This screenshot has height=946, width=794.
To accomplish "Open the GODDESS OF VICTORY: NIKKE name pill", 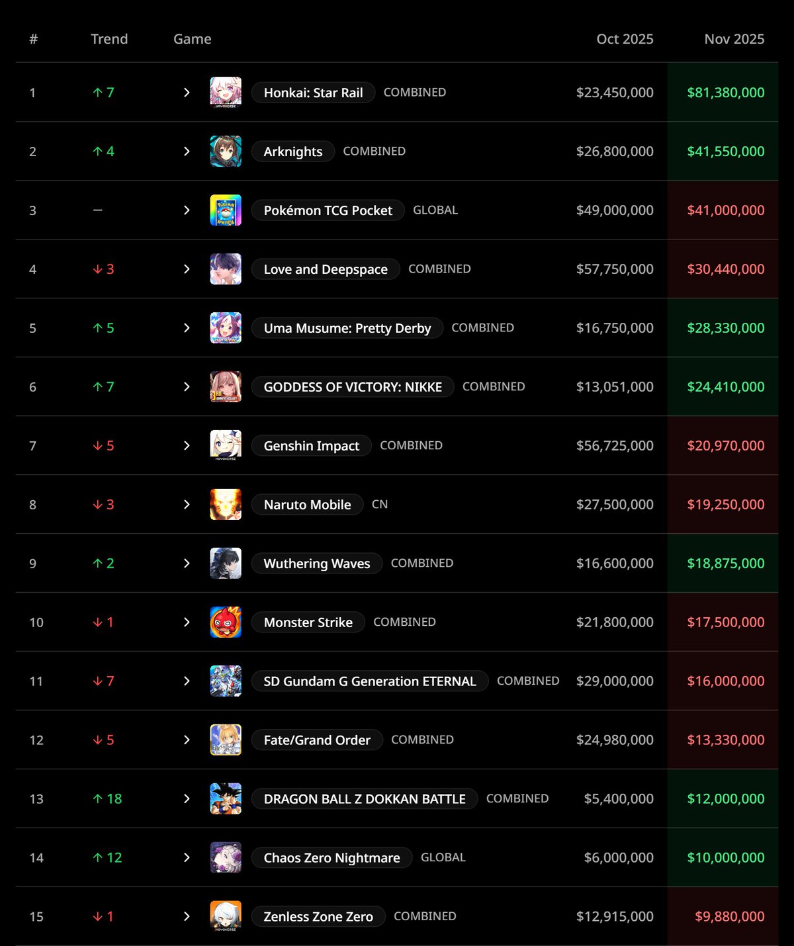I will (x=353, y=387).
